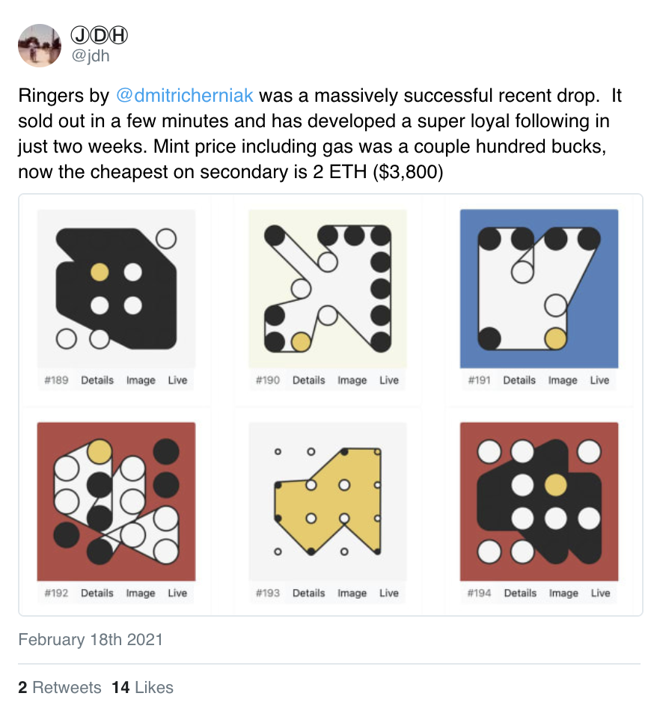The height and width of the screenshot is (711, 657).
Task: Open the @jdh handle
Action: pyautogui.click(x=91, y=55)
